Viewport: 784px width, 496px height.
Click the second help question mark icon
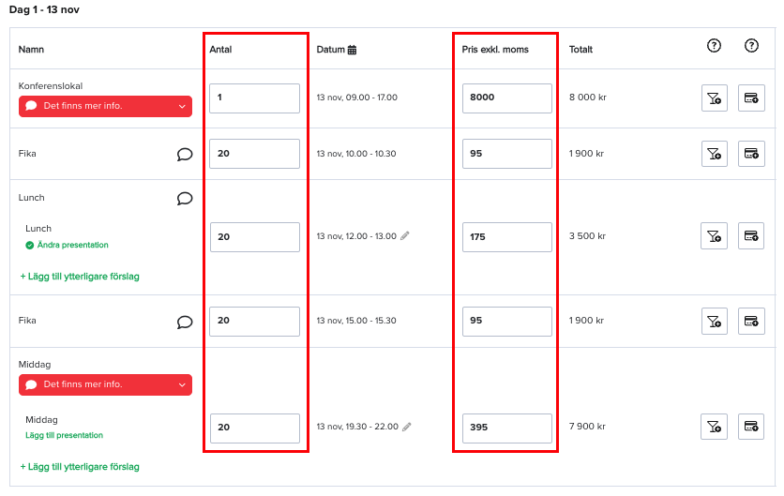(x=751, y=46)
